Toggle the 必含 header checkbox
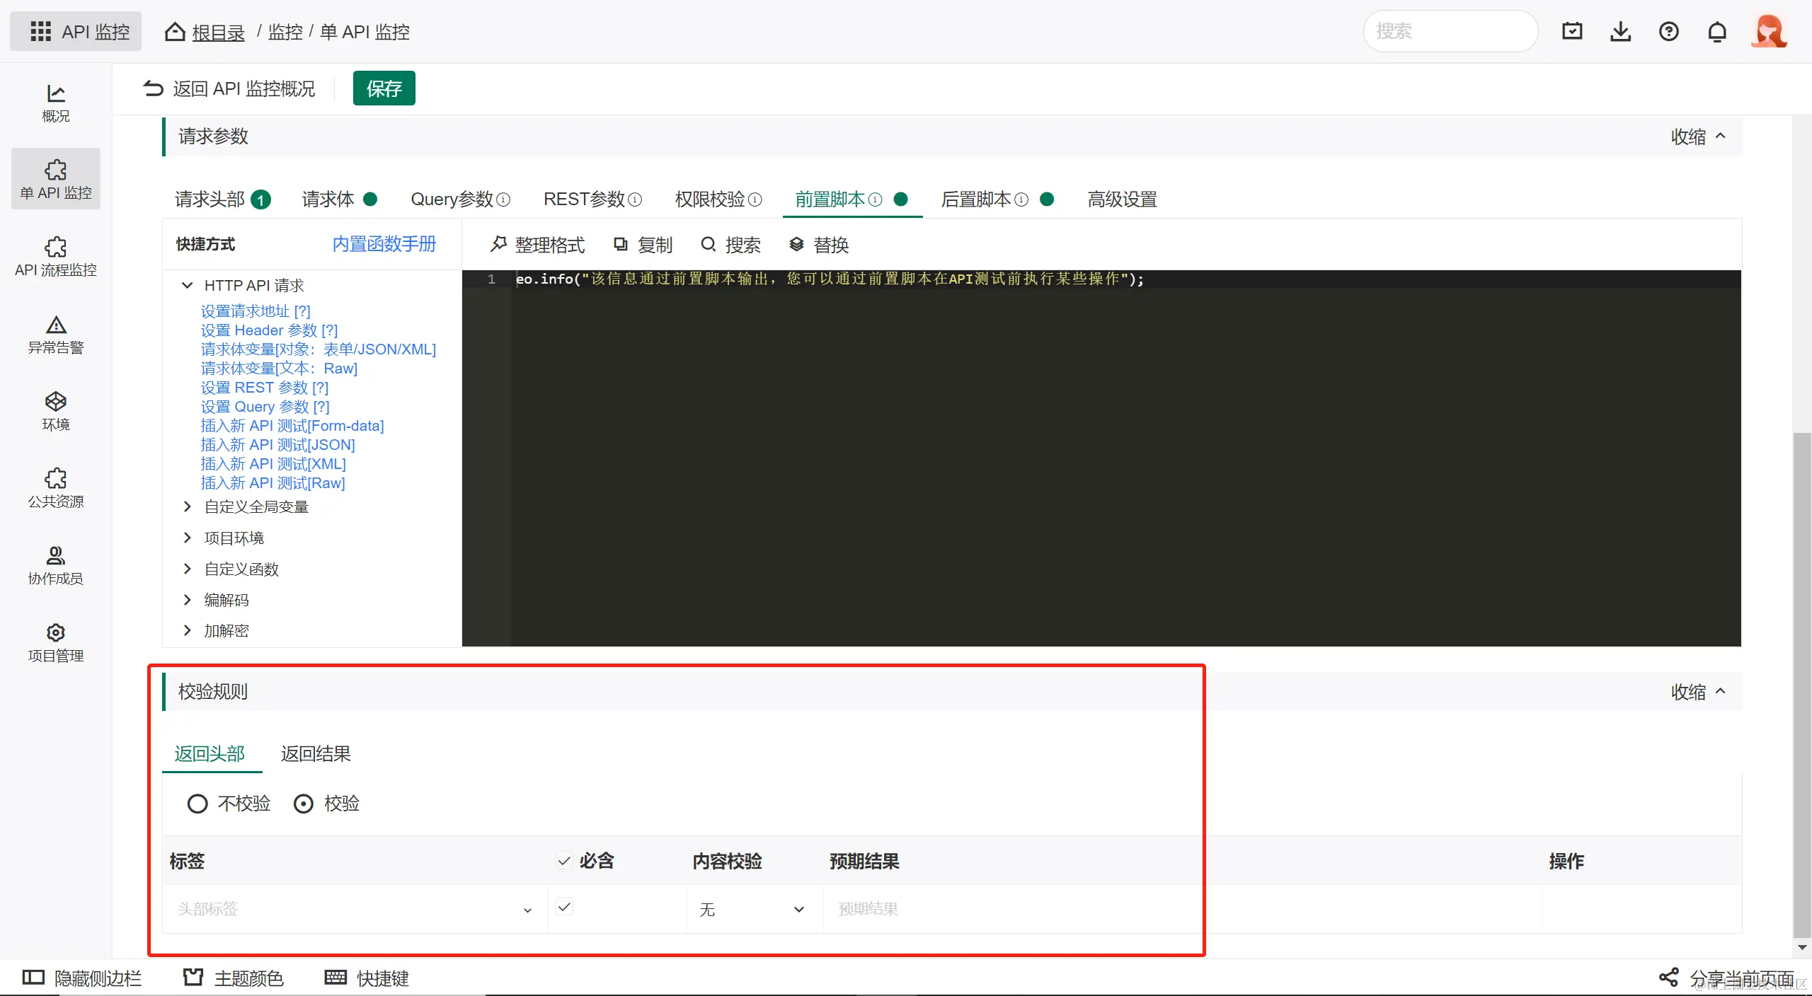Viewport: 1812px width, 996px height. click(564, 861)
